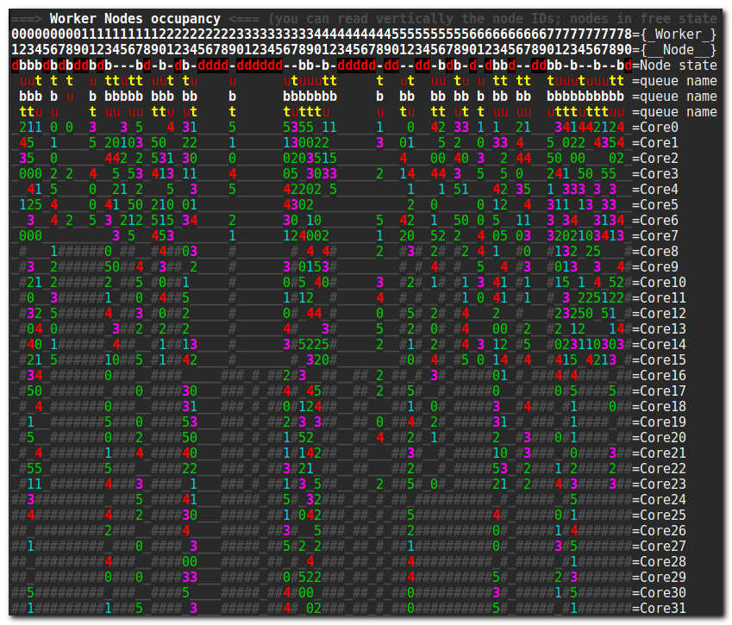Click the '=Node state' label

[674, 66]
